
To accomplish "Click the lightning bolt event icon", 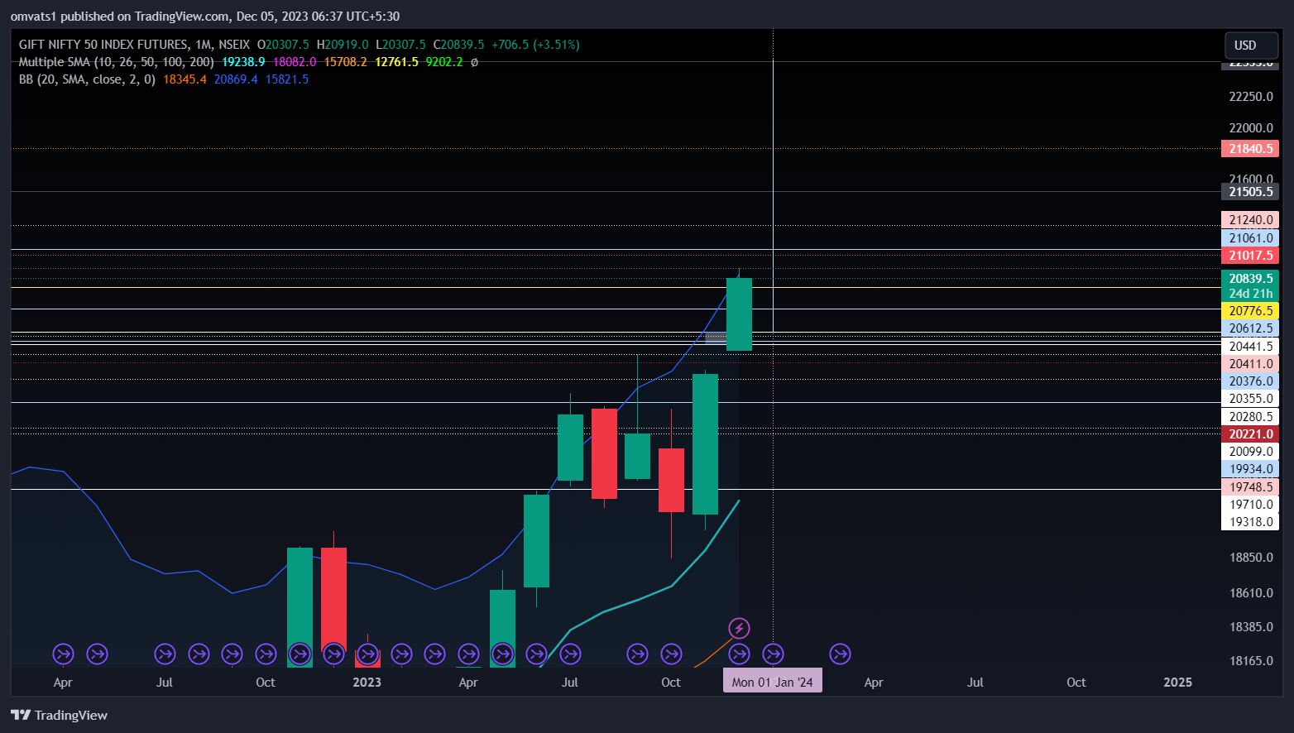I will (739, 629).
